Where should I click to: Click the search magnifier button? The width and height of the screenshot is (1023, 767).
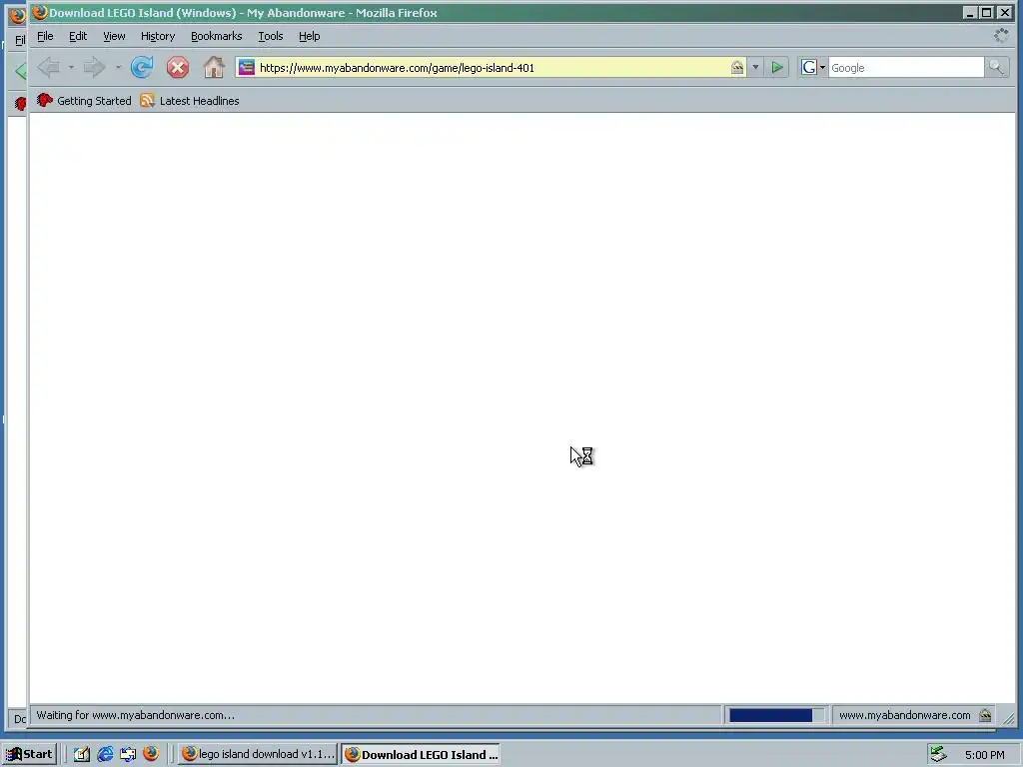pyautogui.click(x=996, y=67)
